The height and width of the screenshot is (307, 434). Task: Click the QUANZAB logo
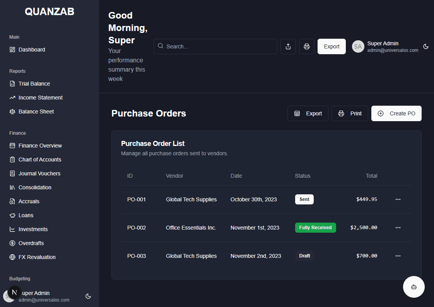click(50, 12)
